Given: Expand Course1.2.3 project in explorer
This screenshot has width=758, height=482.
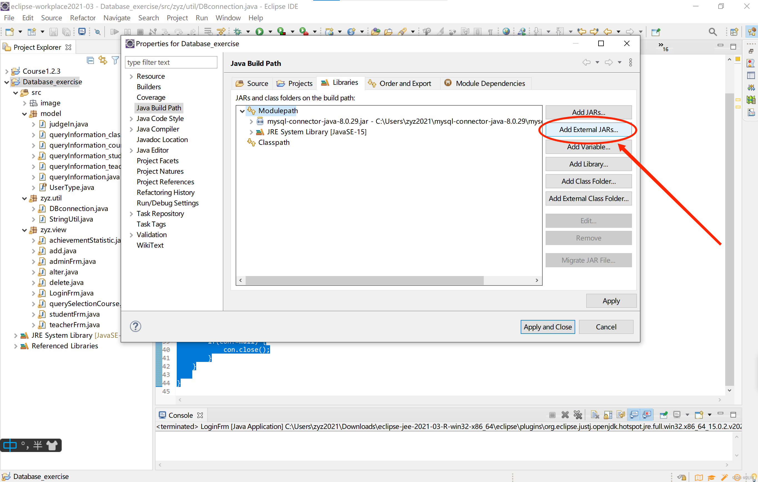Looking at the screenshot, I should pos(7,71).
